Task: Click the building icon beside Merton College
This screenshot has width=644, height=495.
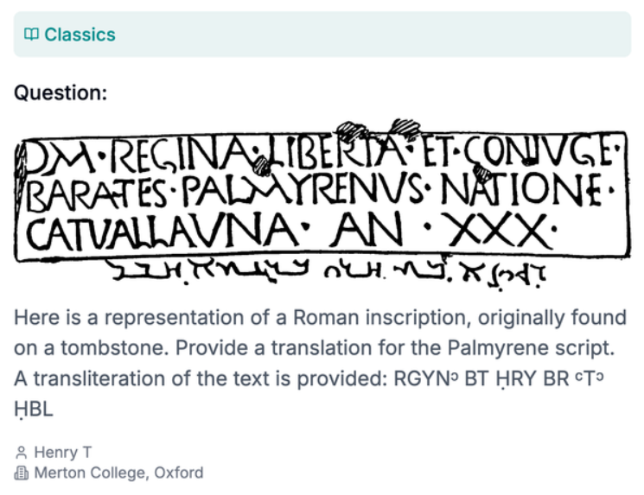Action: click(x=21, y=473)
